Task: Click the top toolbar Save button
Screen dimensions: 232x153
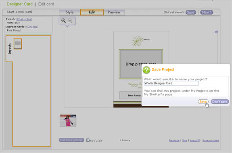Action: pyautogui.click(x=191, y=12)
